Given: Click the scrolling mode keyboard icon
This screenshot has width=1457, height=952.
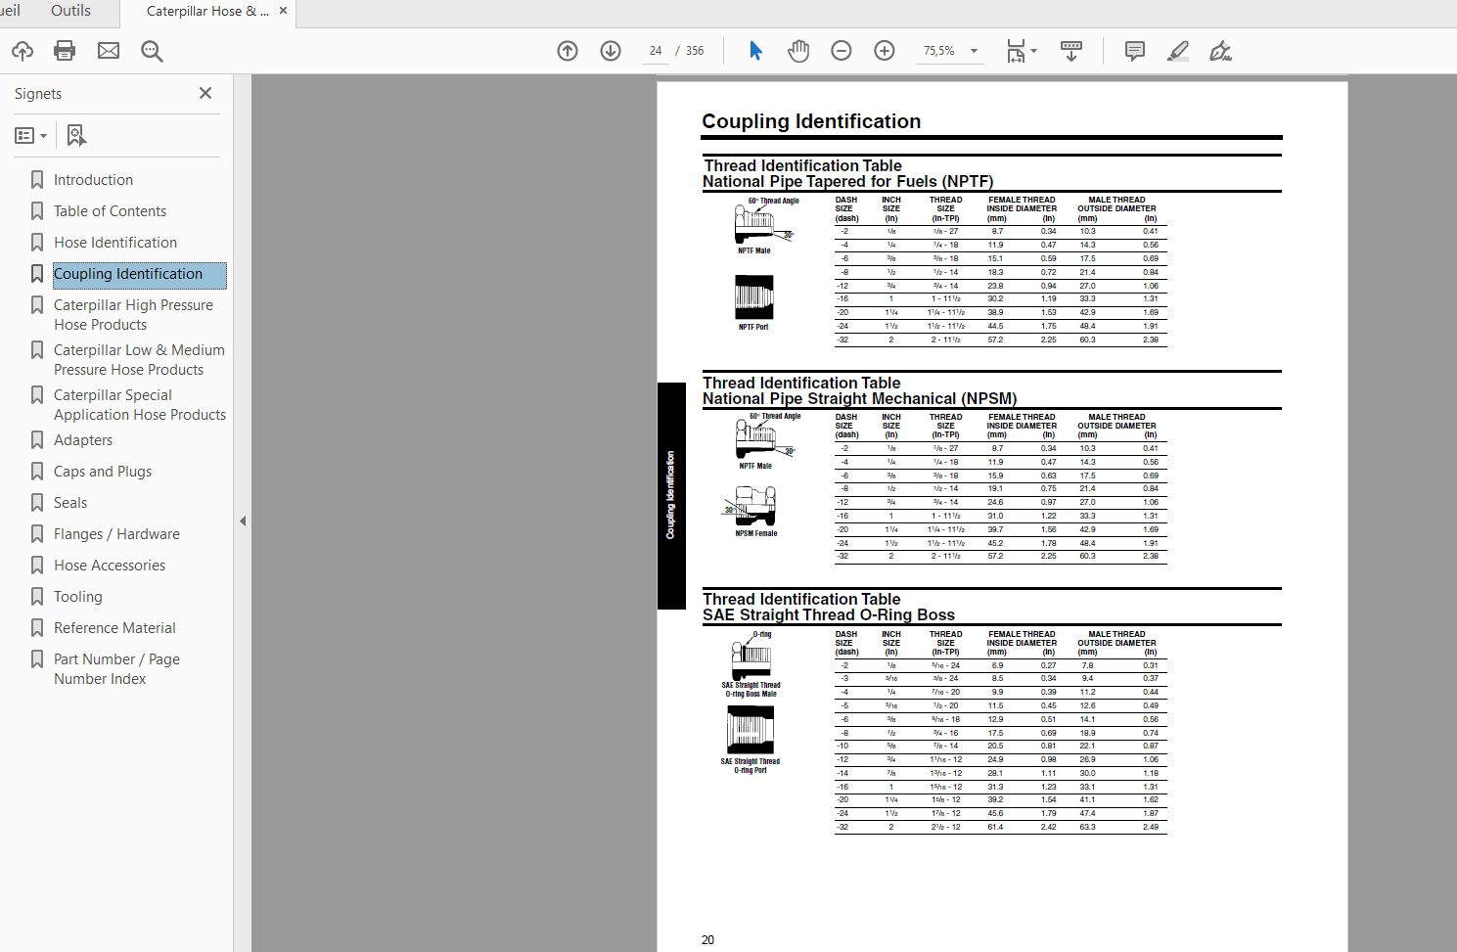Looking at the screenshot, I should [1071, 51].
